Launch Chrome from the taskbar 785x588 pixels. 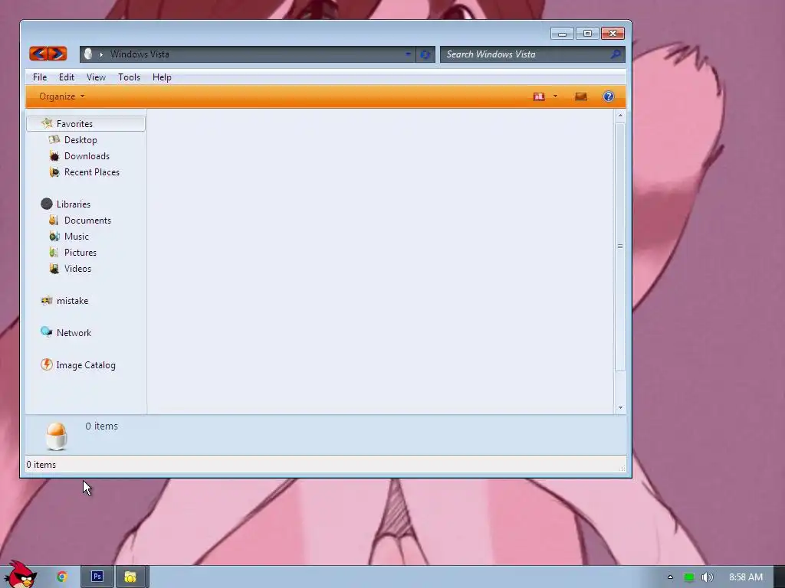coord(62,577)
